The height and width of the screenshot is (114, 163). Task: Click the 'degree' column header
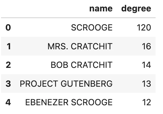136,9
